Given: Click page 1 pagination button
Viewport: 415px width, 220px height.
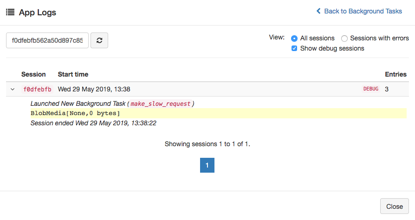Looking at the screenshot, I should pos(207,165).
